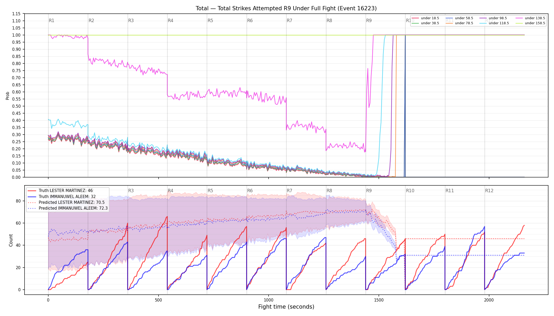Click the "under 158.5" legend label
The width and height of the screenshot is (554, 316).
click(535, 23)
